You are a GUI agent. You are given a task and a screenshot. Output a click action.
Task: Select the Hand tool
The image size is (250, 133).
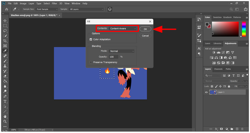(x=5, y=116)
